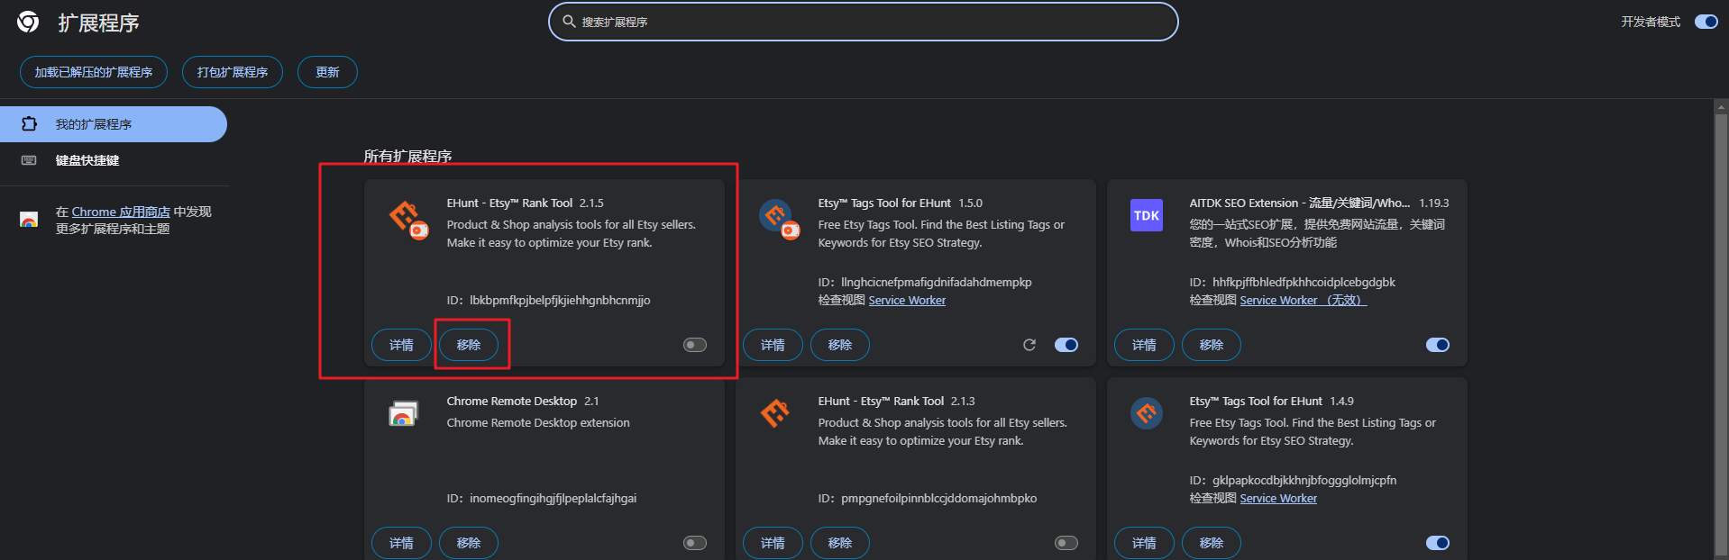This screenshot has height=560, width=1729.
Task: Click the Chrome Web Store rainbow icon
Action: [x=29, y=220]
